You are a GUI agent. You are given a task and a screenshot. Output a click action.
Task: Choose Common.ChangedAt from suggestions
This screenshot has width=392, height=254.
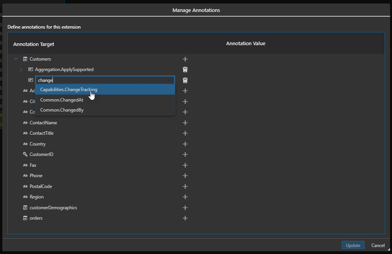point(105,100)
